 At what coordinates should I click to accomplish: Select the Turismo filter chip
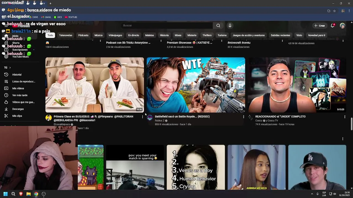pos(222,35)
